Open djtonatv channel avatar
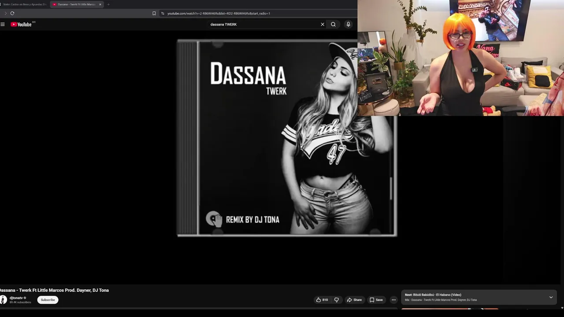The height and width of the screenshot is (317, 564). (4, 300)
